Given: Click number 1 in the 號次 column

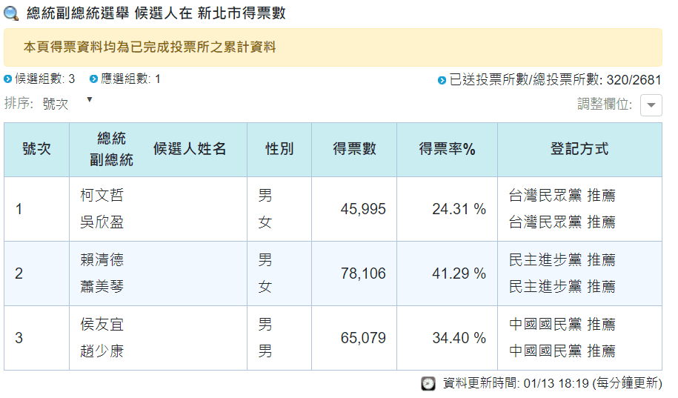Looking at the screenshot, I should (19, 210).
